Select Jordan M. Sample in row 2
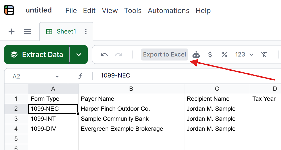The image size is (281, 150). click(217, 109)
